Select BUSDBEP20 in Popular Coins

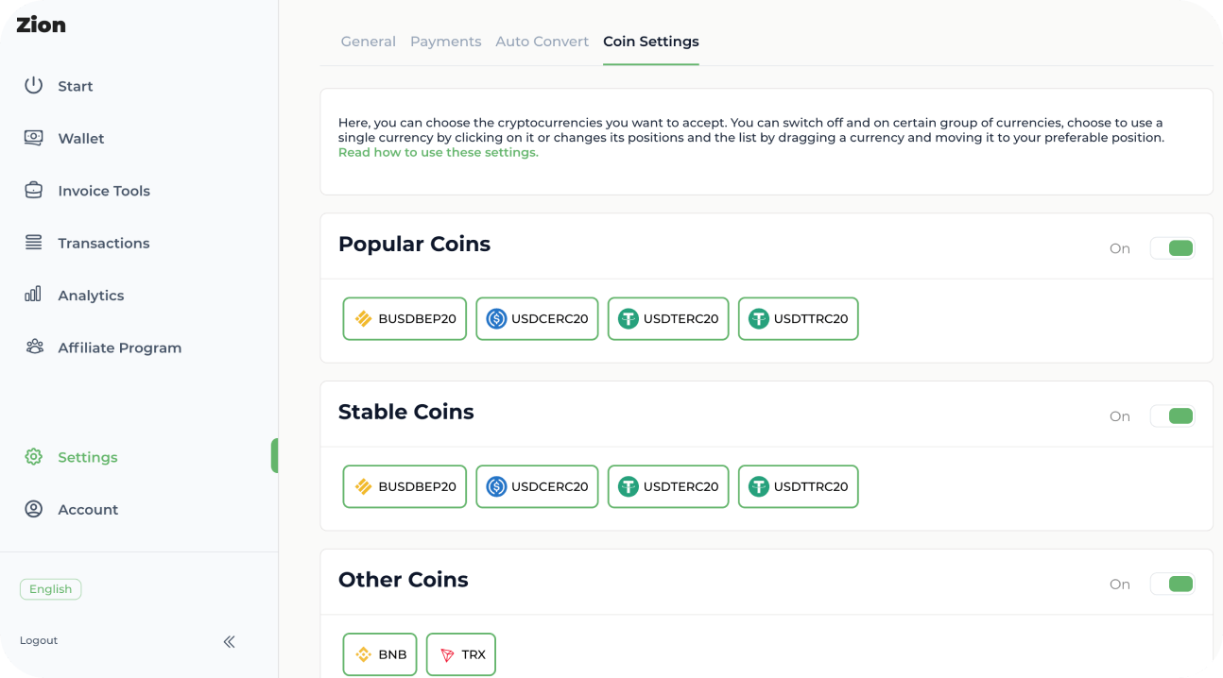coord(405,319)
